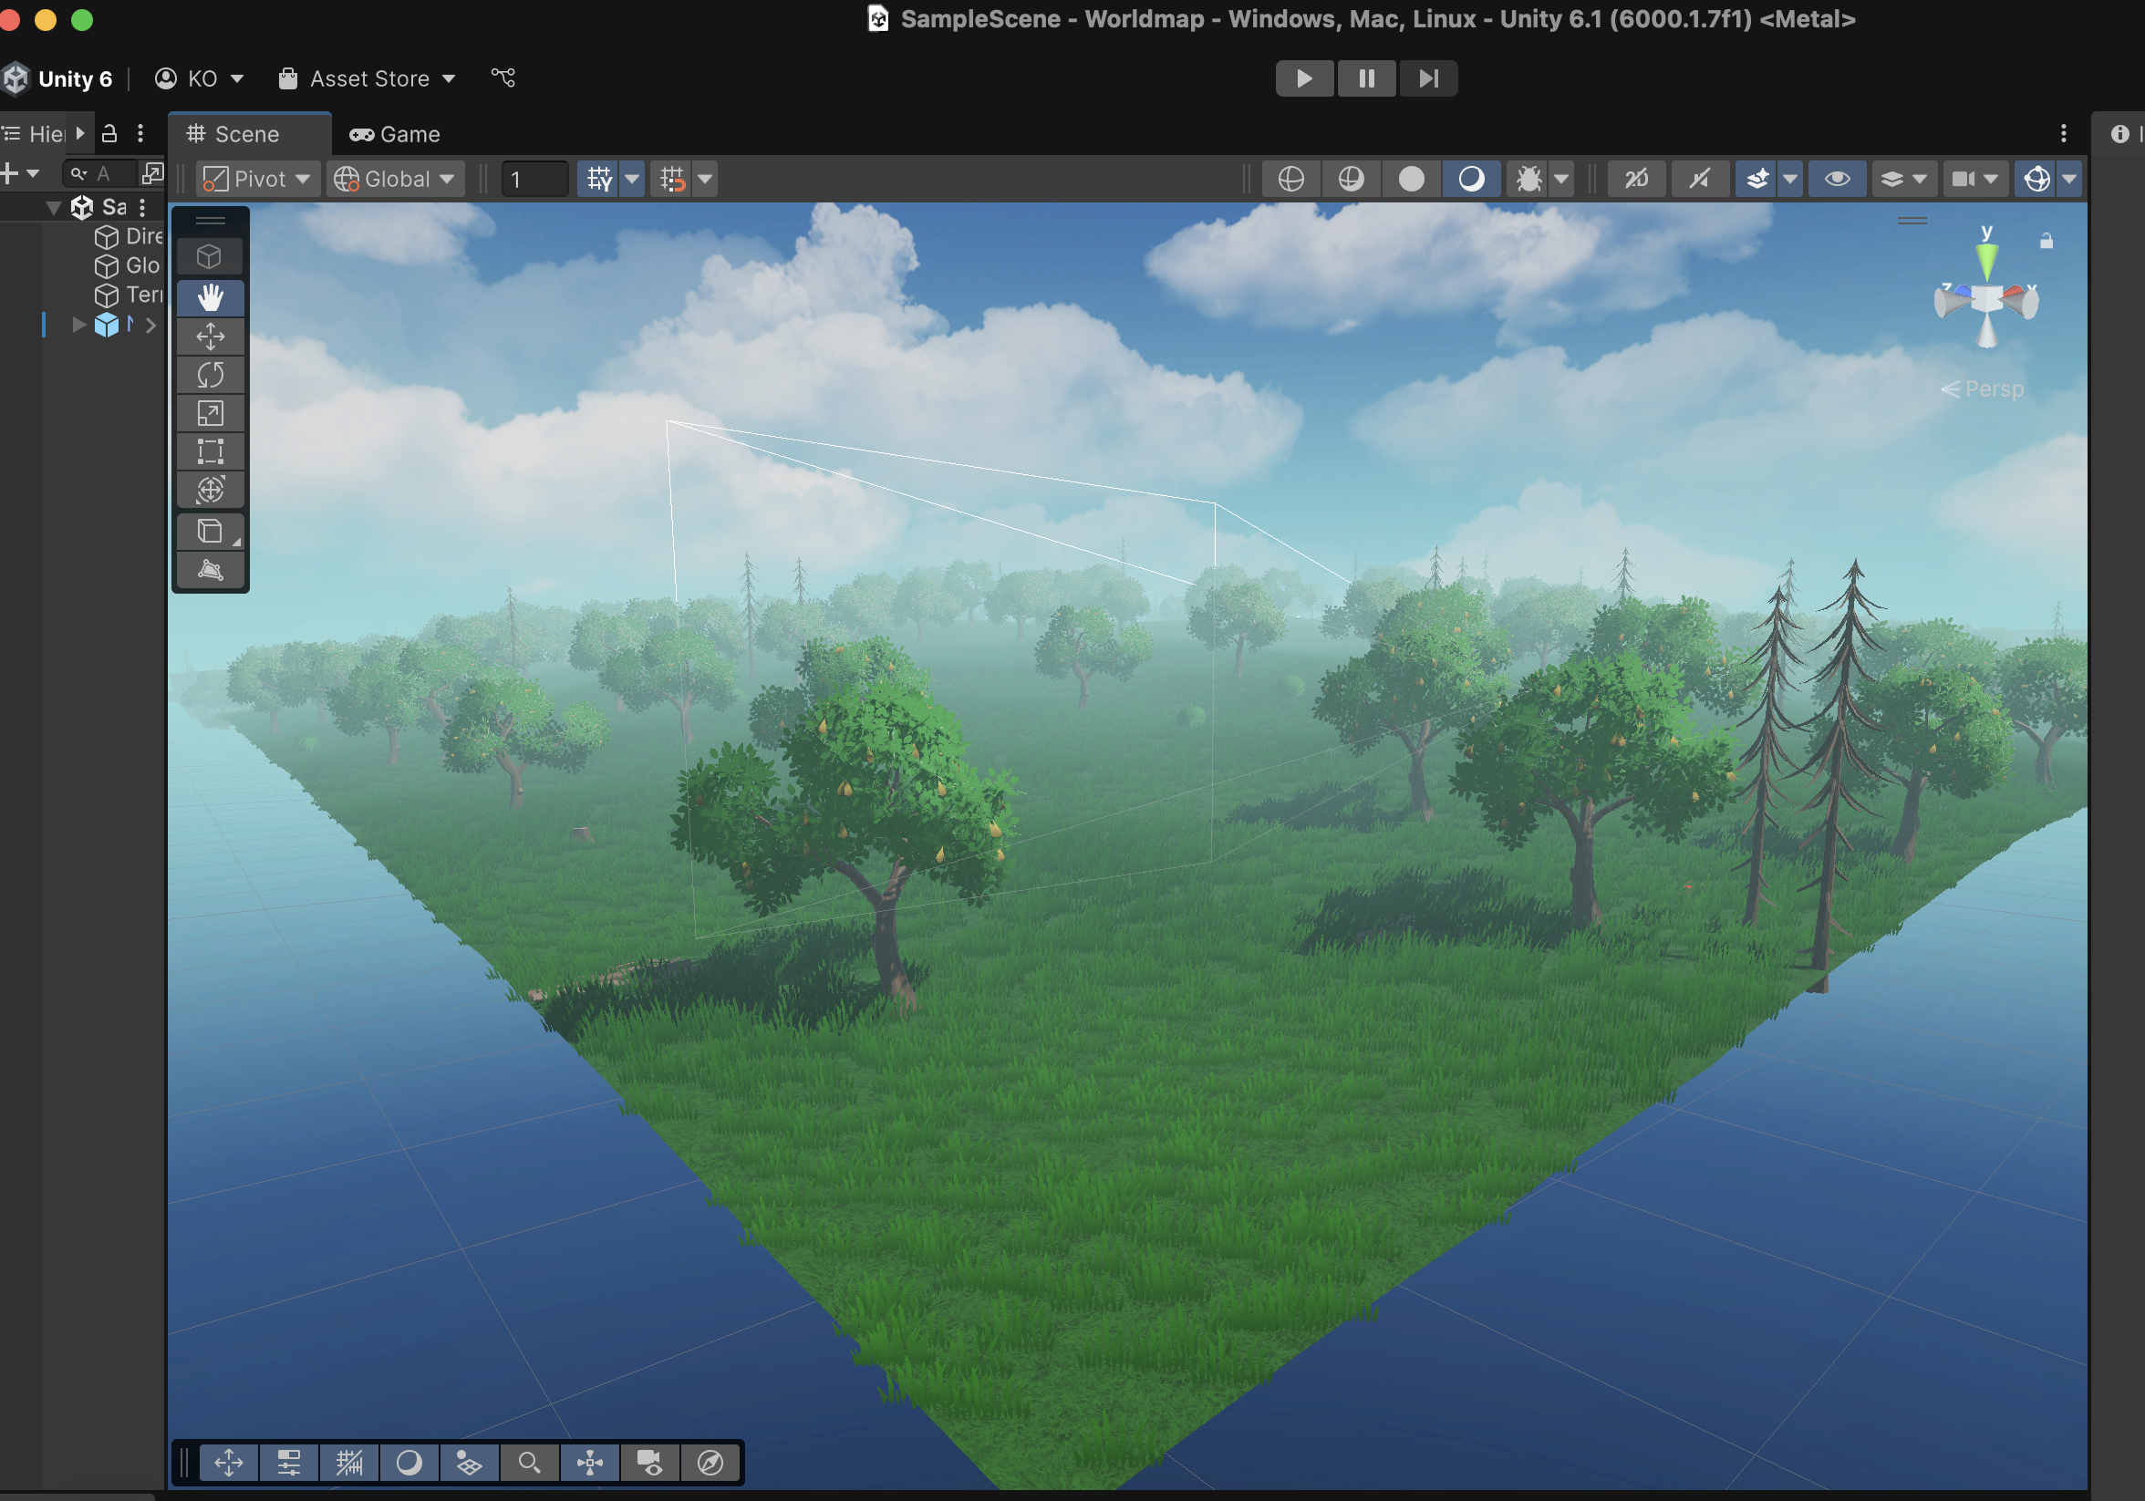This screenshot has height=1501, width=2145.
Task: Click the debug draw mode bug icon
Action: pos(1528,179)
